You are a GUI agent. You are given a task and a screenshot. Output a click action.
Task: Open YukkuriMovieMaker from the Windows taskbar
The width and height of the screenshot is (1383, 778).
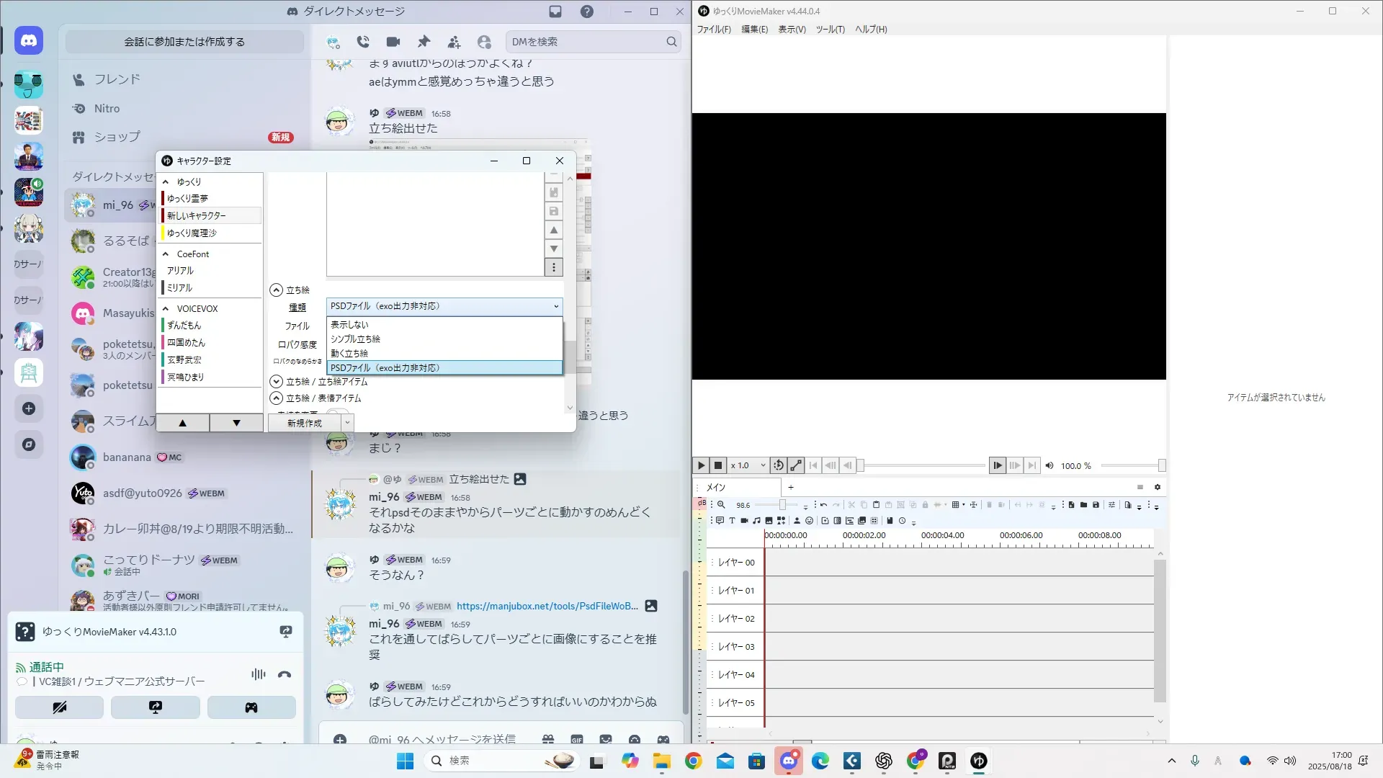[x=978, y=761]
